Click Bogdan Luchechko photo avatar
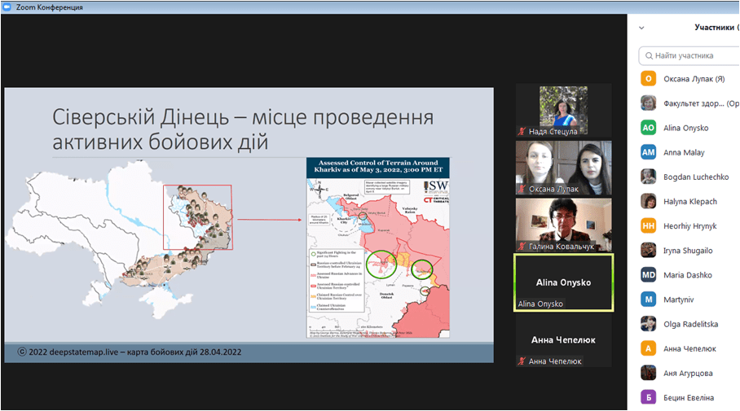Viewport: 740px width, 411px height. [x=649, y=177]
